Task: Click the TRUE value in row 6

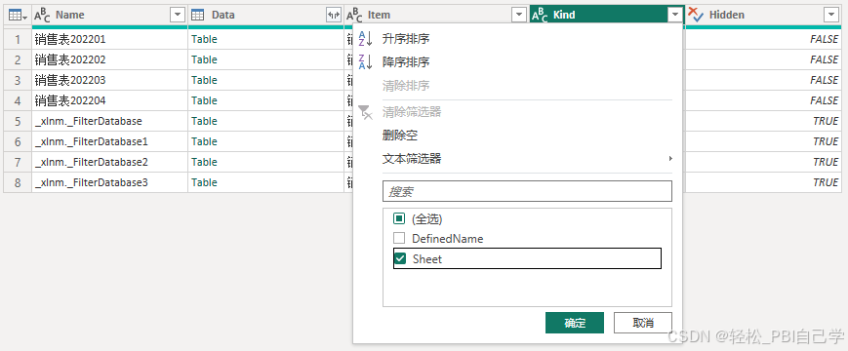Action: [826, 141]
